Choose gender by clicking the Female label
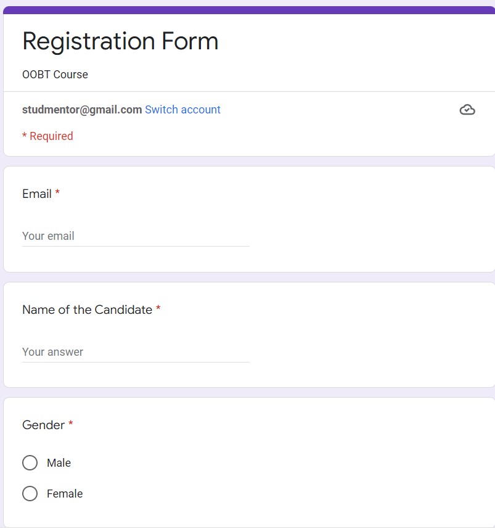 [x=65, y=494]
